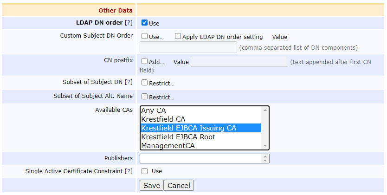Check Subset of Subject Alt. Name Restrict
The image size is (387, 195).
pyautogui.click(x=145, y=97)
